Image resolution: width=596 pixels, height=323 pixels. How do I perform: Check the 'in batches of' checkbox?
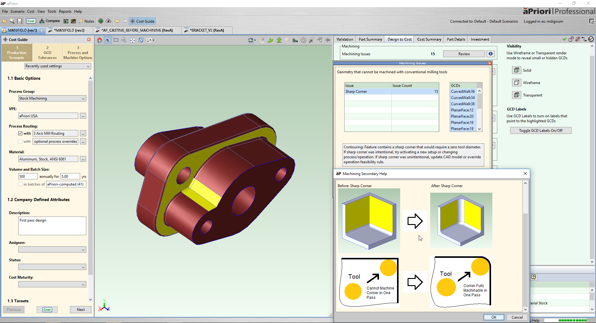tap(20, 184)
